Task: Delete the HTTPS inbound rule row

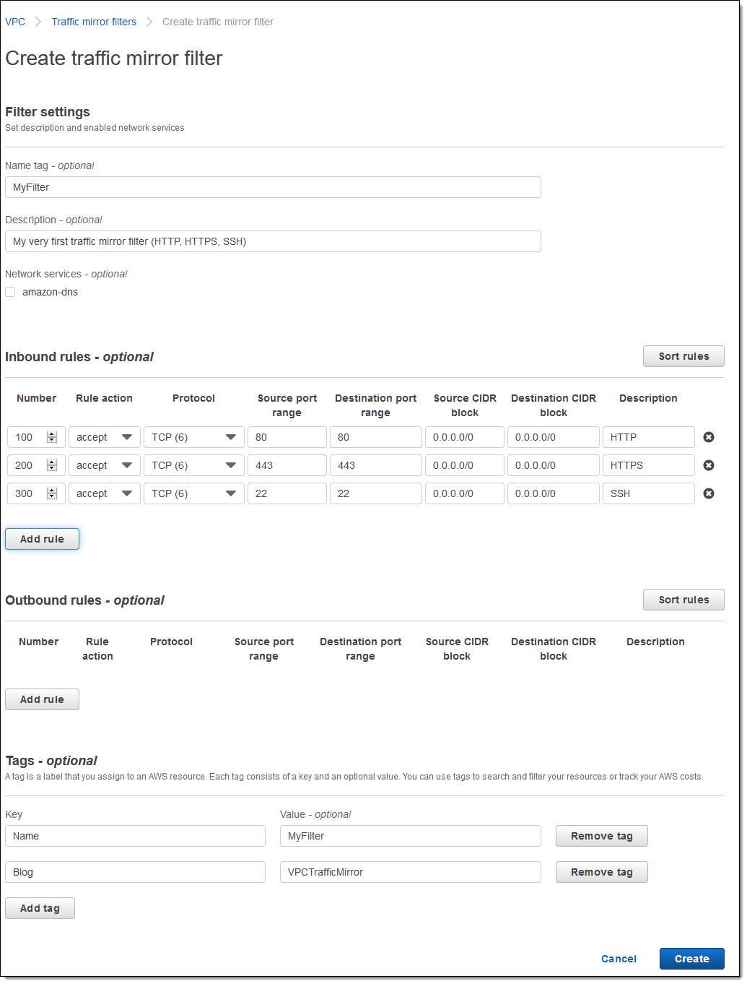Action: click(708, 465)
